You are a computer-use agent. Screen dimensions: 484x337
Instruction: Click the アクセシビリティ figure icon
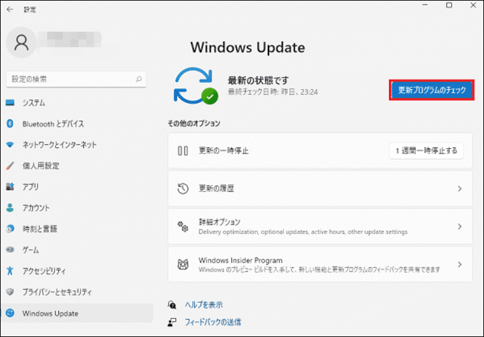tap(10, 270)
